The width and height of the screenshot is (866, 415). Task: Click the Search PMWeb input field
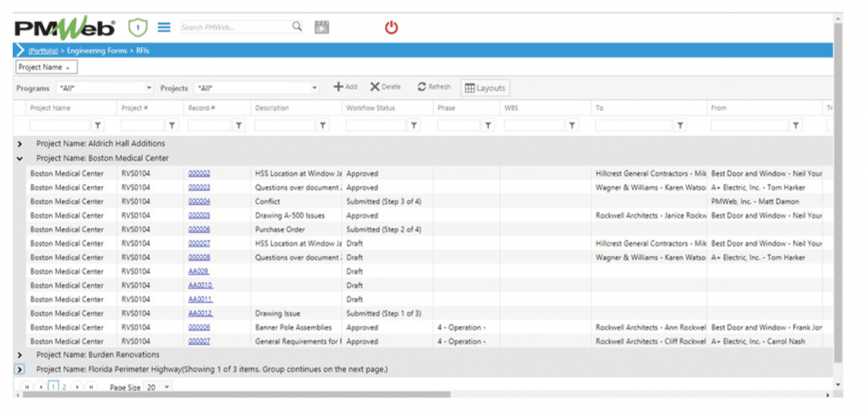coord(236,26)
